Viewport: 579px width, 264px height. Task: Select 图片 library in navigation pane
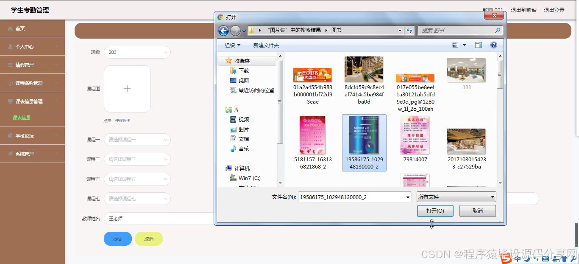pos(239,129)
